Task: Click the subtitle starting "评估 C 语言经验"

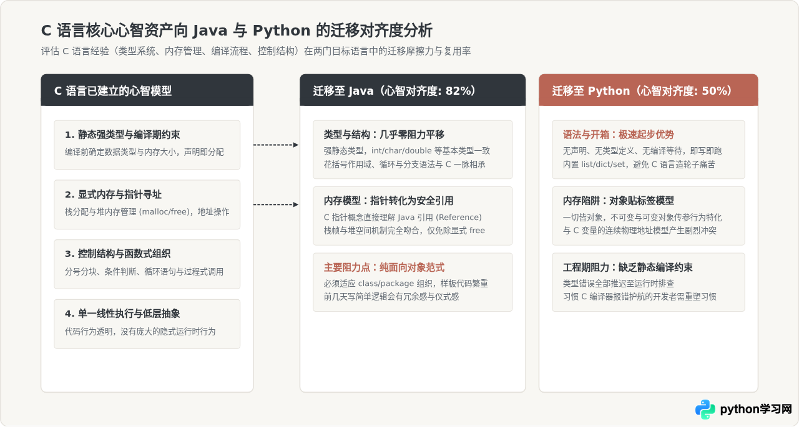Action: (x=256, y=51)
